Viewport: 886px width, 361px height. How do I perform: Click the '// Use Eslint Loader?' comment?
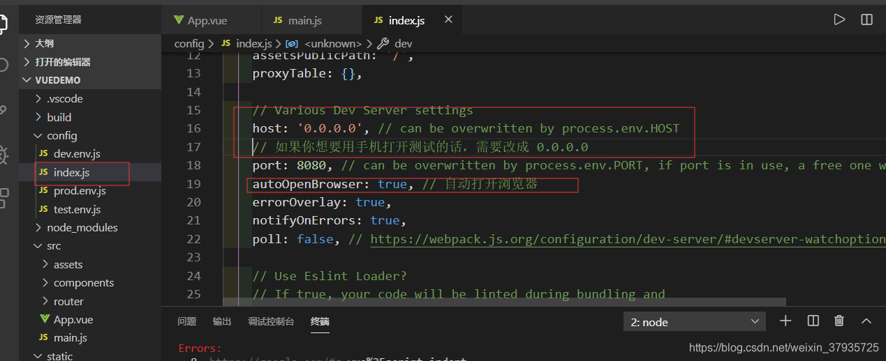[330, 275]
